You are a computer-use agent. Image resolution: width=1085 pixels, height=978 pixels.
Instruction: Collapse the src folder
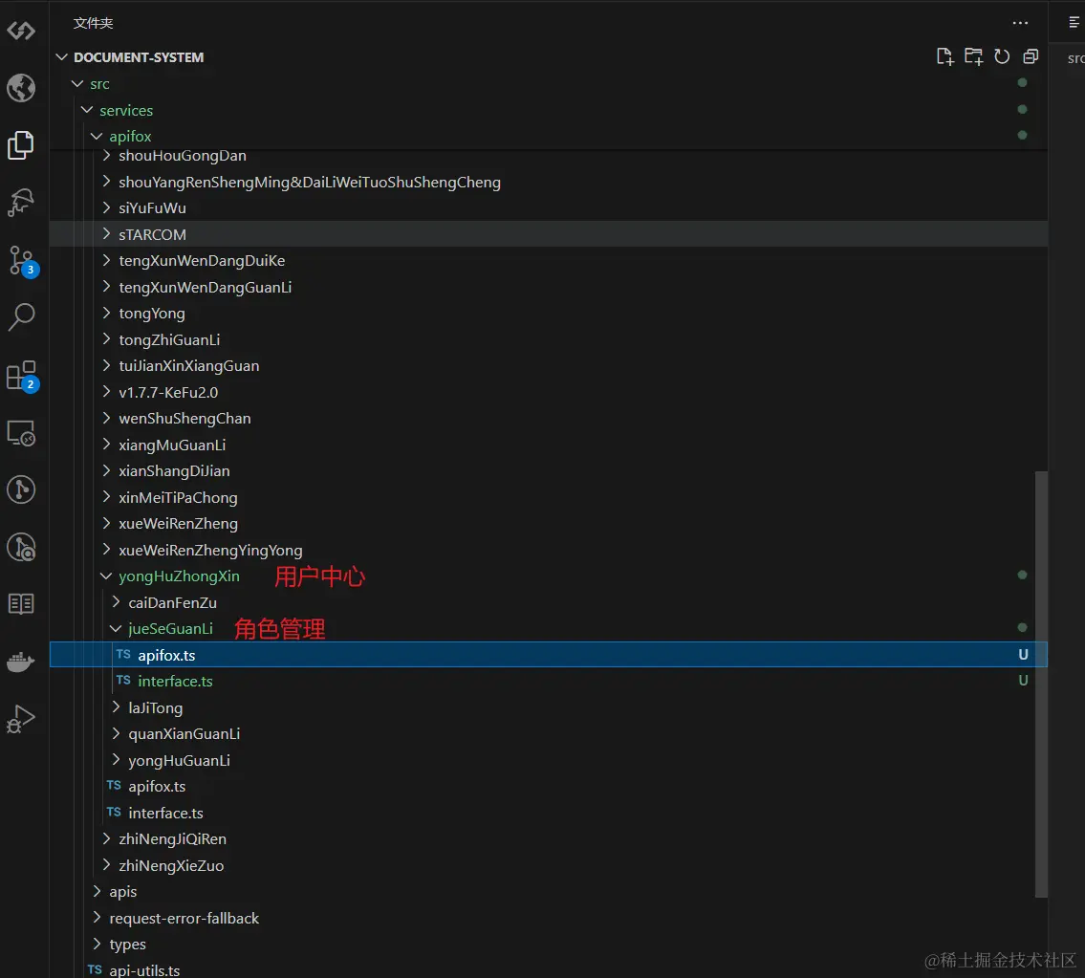coord(77,83)
